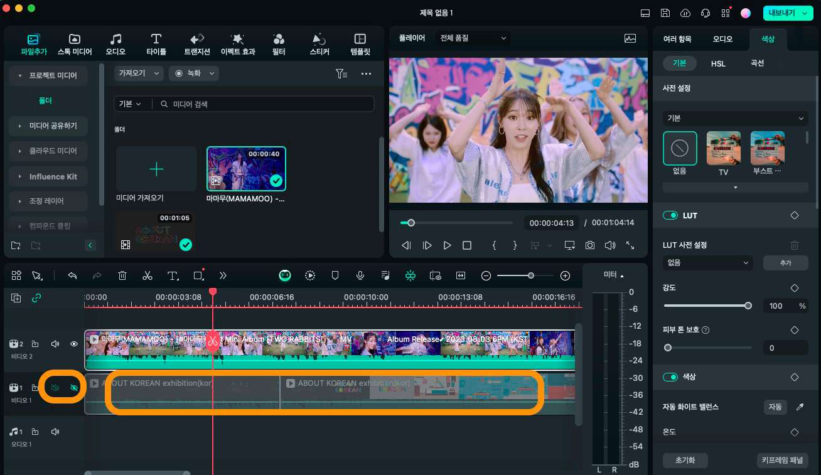The height and width of the screenshot is (475, 821).
Task: Switch to the HSL sub-tab
Action: (x=718, y=63)
